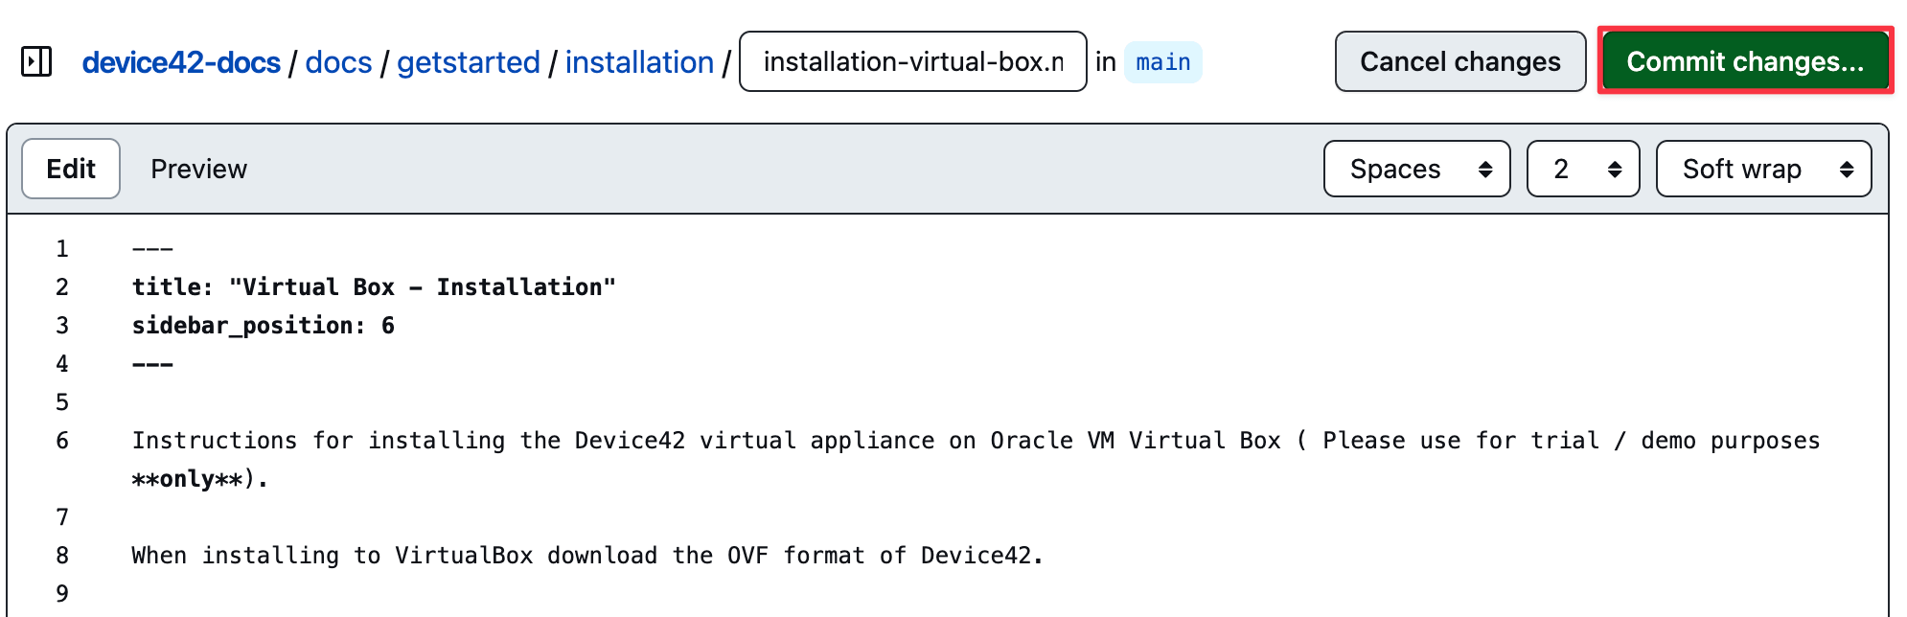Go to the docs folder breadcrumb
Viewport: 1907px width, 617px height.
338,62
